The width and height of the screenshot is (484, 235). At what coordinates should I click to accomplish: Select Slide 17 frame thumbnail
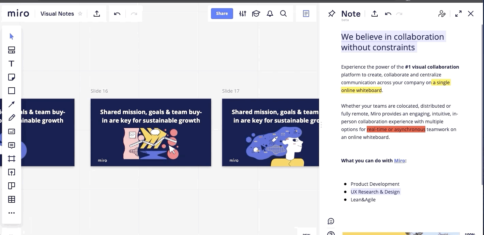271,132
